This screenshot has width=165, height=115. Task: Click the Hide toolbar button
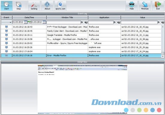tap(131, 6)
